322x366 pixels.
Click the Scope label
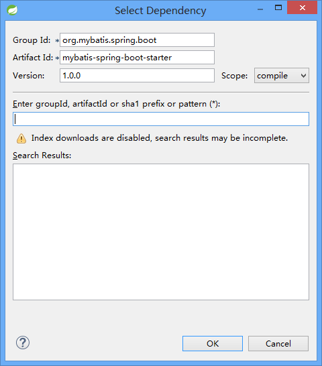[234, 76]
